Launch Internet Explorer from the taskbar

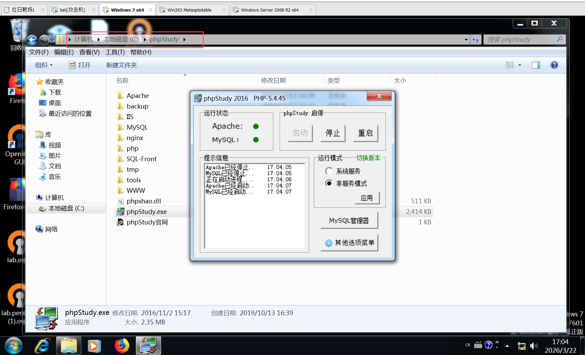42,346
